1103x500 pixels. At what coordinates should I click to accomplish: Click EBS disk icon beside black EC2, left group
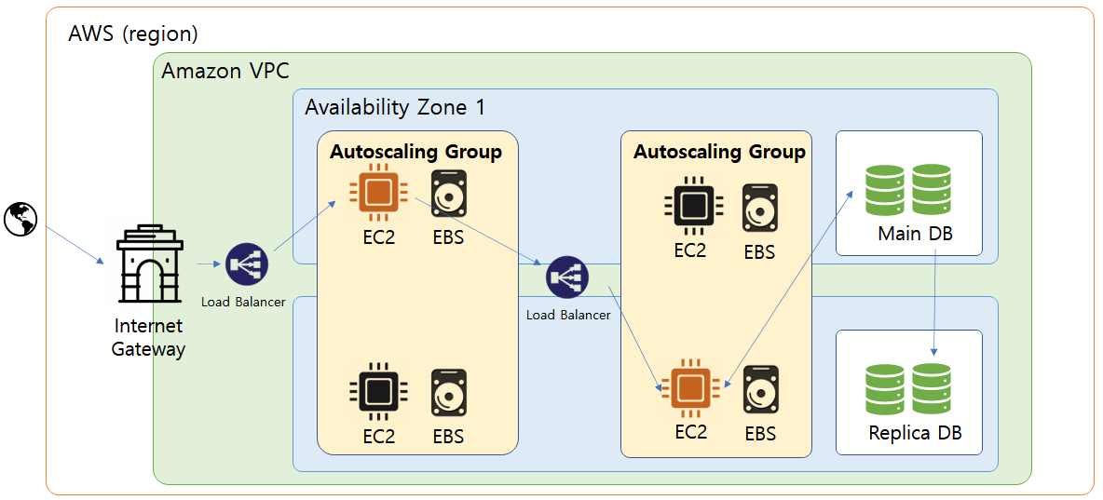449,391
